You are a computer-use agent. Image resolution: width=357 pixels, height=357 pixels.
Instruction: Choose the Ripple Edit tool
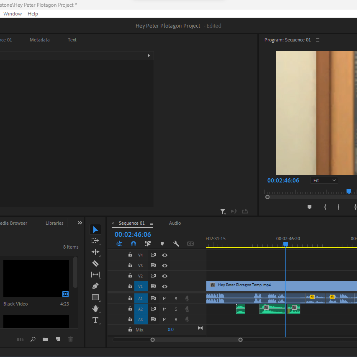pyautogui.click(x=95, y=252)
